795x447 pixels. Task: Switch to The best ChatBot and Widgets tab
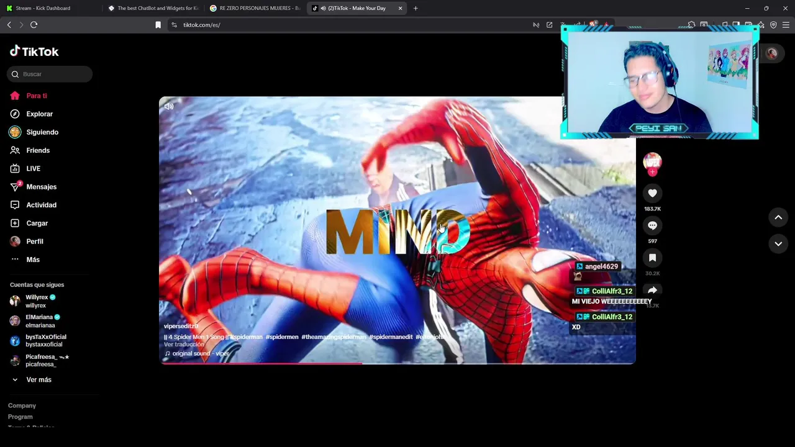tap(153, 8)
